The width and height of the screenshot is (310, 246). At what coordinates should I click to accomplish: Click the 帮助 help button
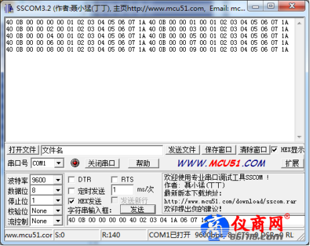[x=143, y=164]
